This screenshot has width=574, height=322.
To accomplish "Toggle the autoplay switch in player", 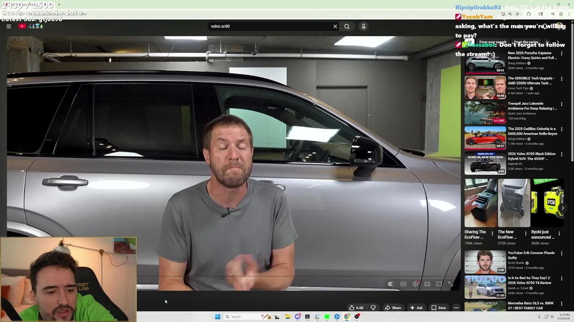I will [391, 284].
